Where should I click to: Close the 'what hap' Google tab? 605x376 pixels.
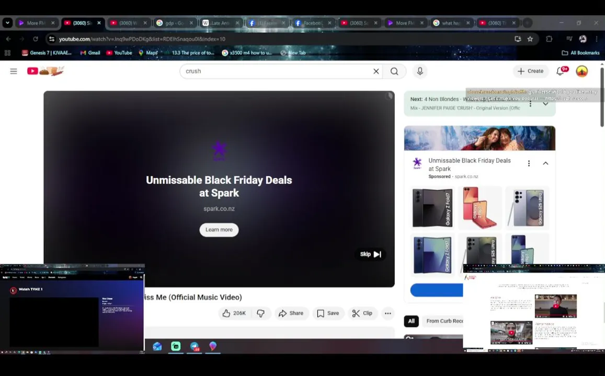tap(467, 23)
